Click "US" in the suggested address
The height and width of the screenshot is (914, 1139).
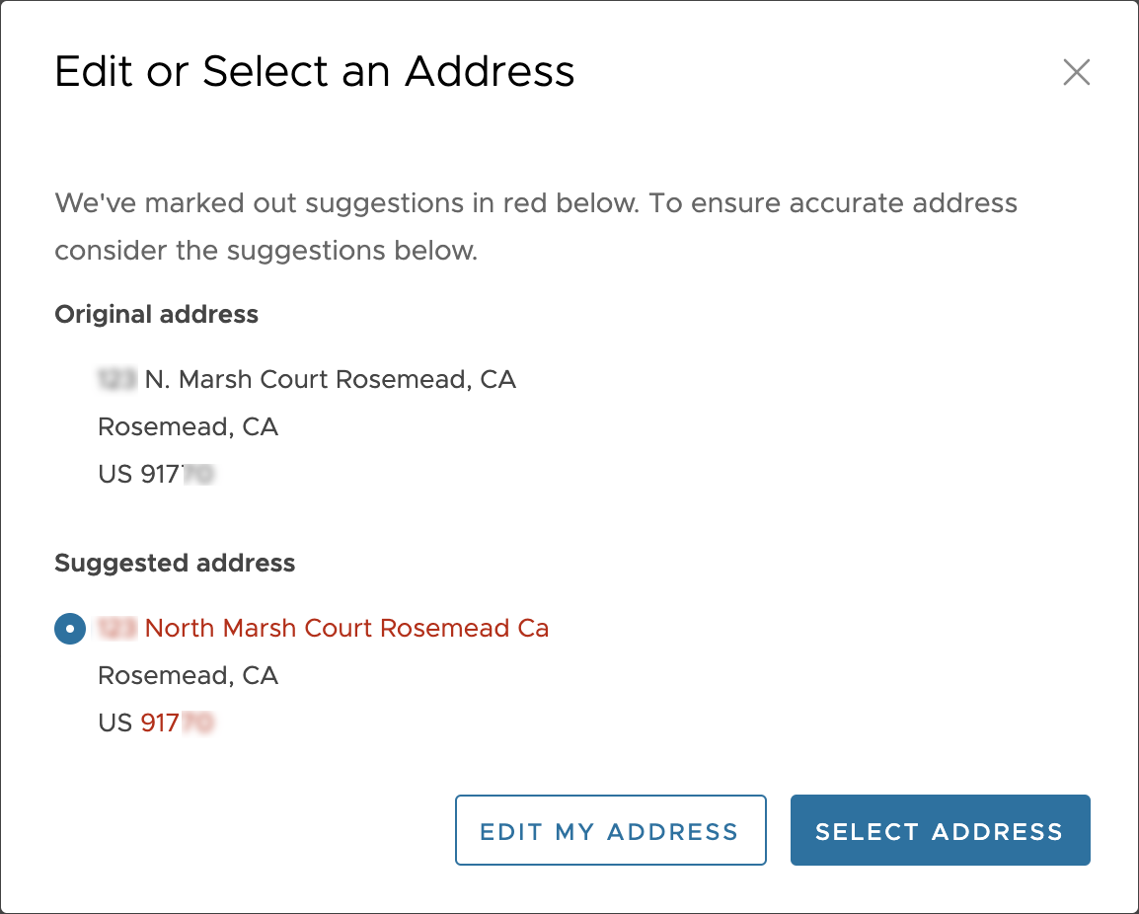coord(114,724)
